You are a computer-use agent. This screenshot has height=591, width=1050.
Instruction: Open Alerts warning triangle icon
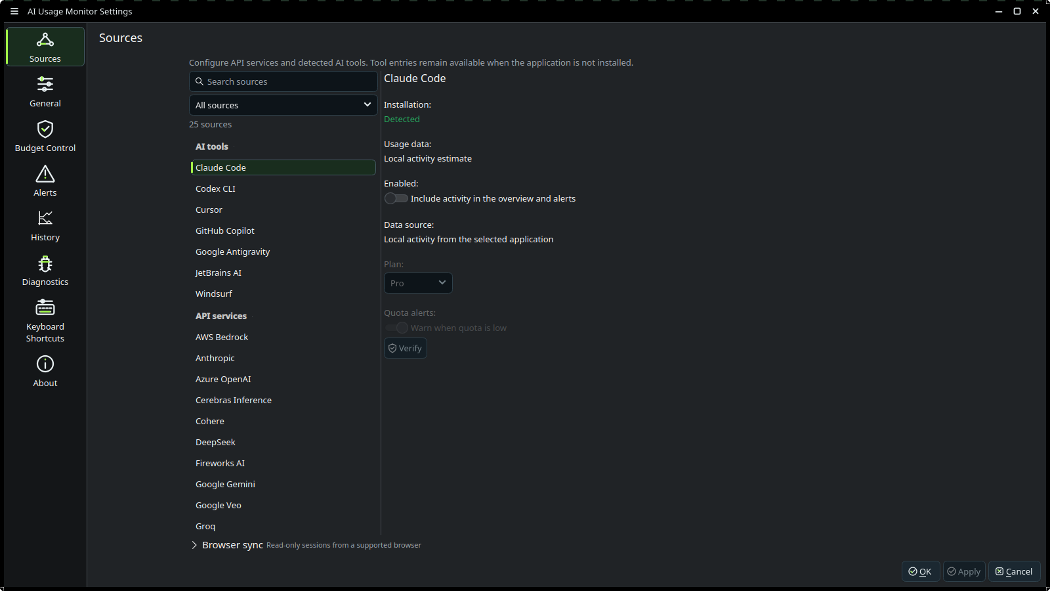tap(45, 173)
